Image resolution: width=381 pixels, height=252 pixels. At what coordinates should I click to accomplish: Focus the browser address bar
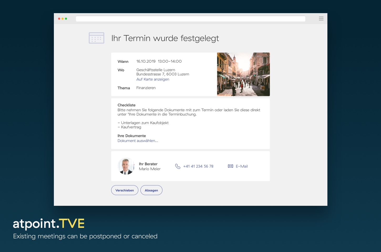point(190,19)
